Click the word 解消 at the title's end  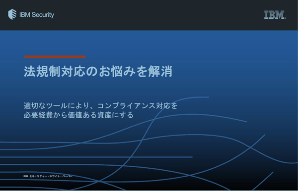click(160, 72)
